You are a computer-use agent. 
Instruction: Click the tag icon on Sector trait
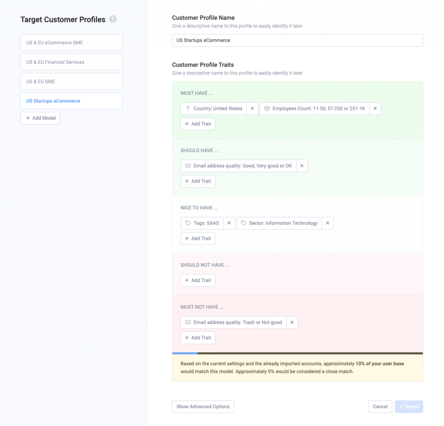click(x=244, y=223)
